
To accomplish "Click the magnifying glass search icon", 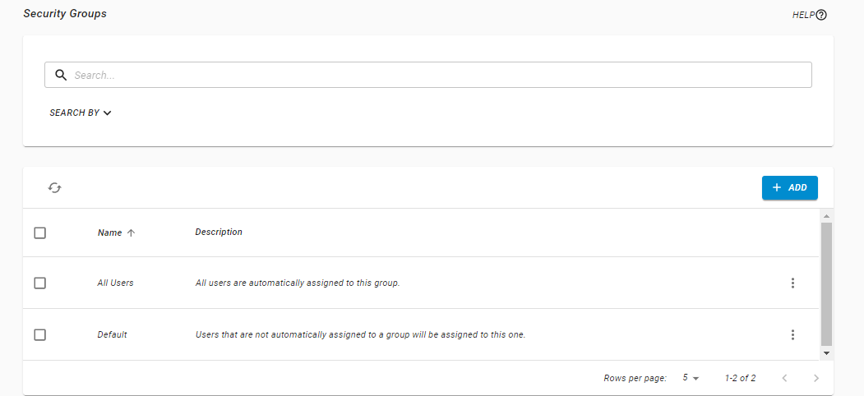I will (60, 75).
